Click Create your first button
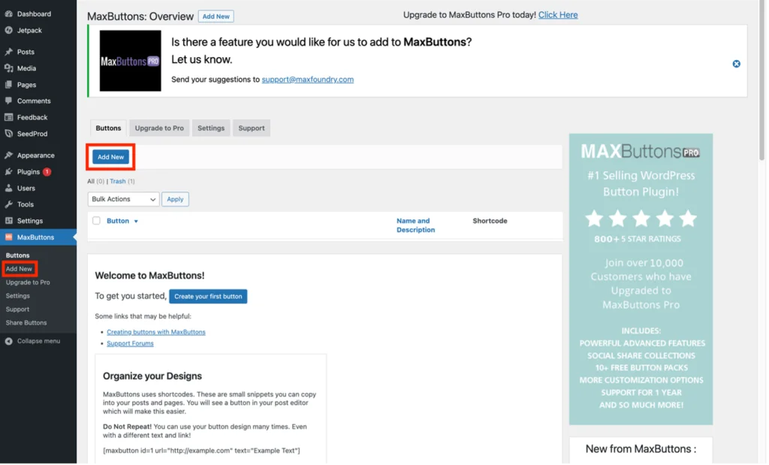Screen dimensions: 769x465 coord(208,296)
